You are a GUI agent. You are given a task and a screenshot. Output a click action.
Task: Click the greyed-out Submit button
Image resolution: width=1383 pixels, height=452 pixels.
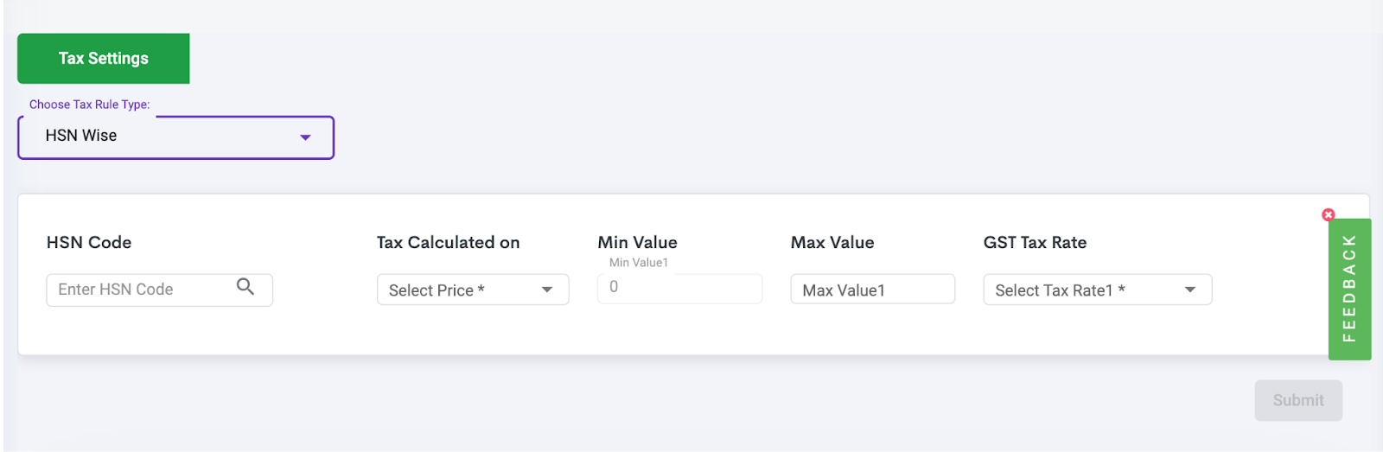[x=1298, y=400]
